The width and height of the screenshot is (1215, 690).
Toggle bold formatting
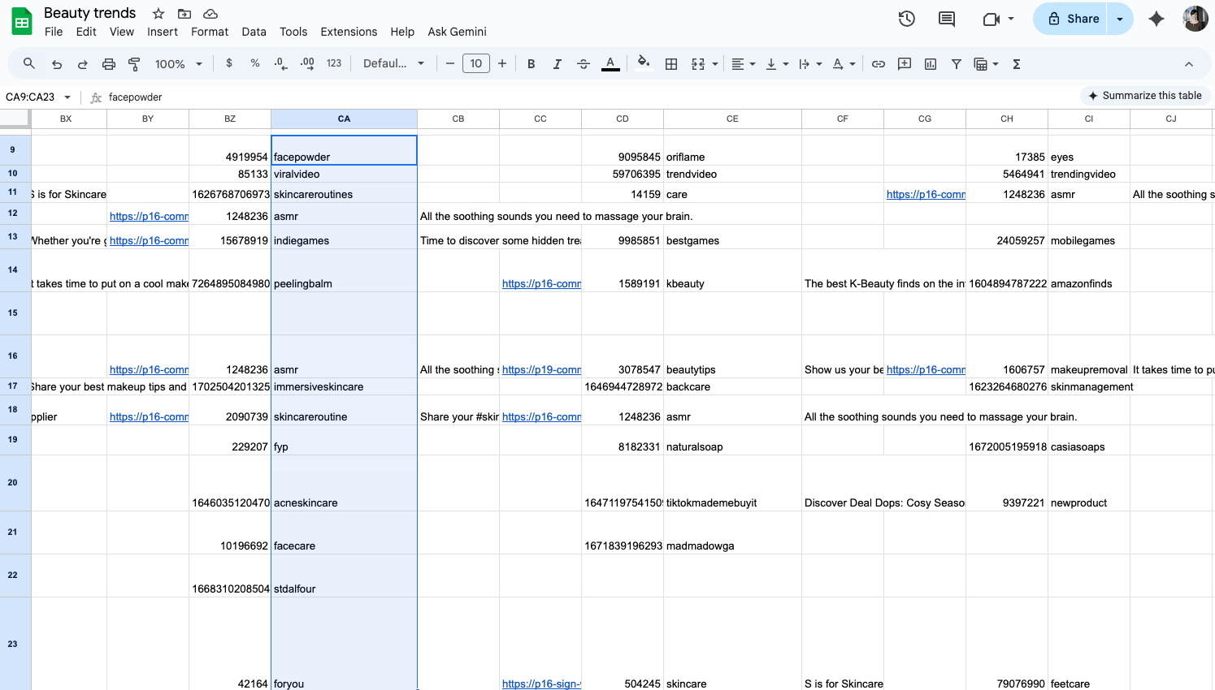click(x=531, y=63)
